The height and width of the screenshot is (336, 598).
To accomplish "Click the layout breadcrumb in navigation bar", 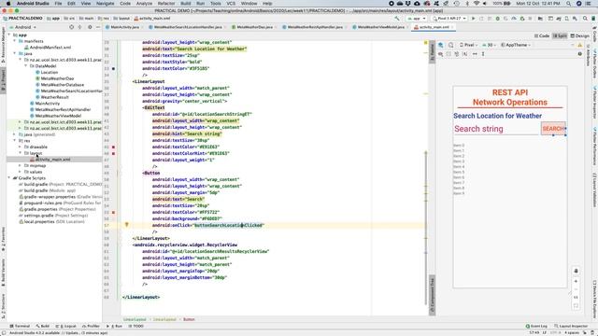I will [x=122, y=19].
